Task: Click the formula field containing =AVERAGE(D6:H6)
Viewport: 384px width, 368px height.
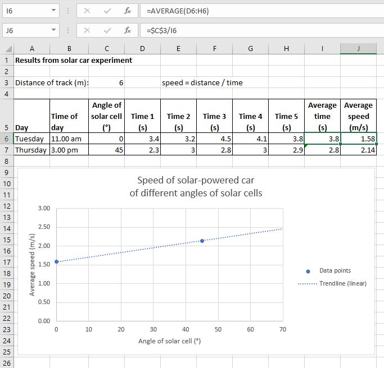Action: click(262, 11)
